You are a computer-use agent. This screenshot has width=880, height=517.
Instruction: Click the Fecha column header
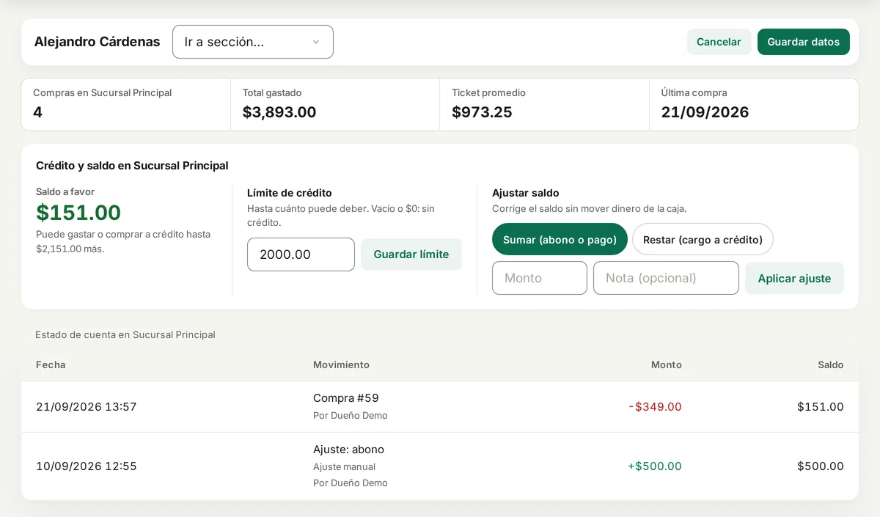(51, 364)
